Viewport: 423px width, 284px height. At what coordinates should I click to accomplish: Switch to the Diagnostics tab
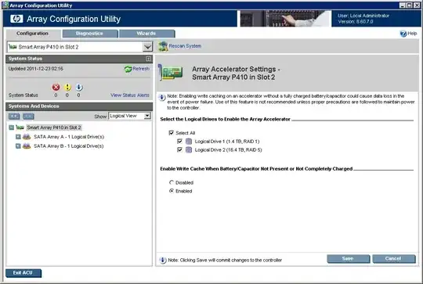click(x=90, y=34)
